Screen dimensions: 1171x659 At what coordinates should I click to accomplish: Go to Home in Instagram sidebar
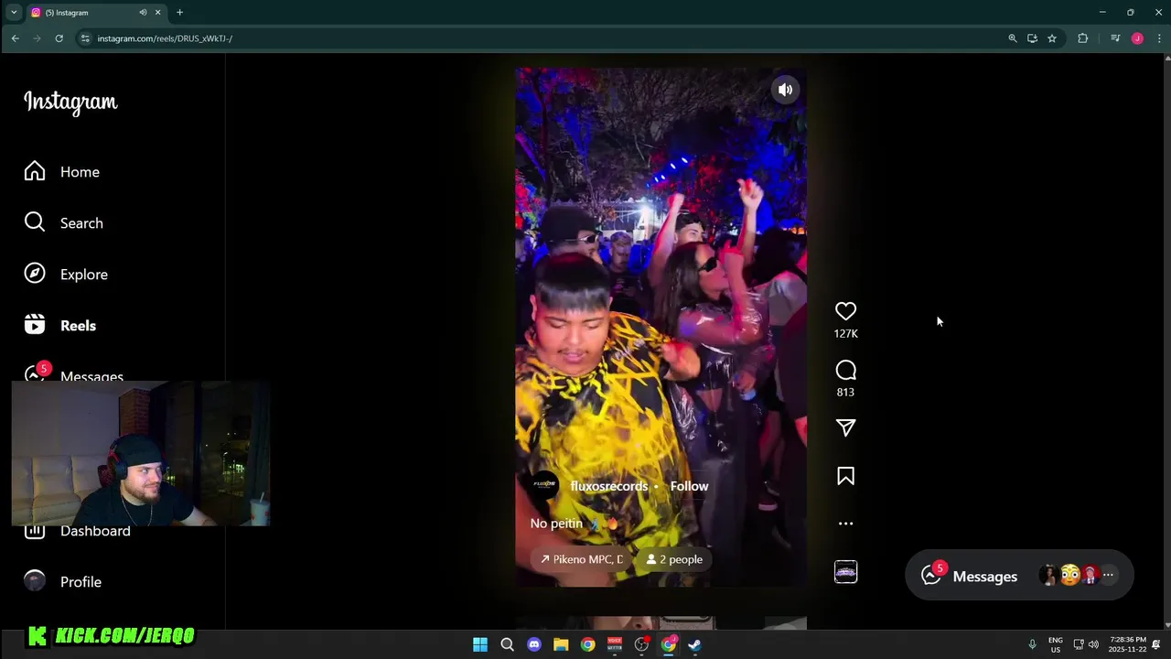tap(62, 171)
